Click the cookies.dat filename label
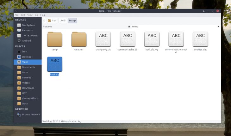Viewport: 231px width, 136px height. pyautogui.click(x=200, y=50)
